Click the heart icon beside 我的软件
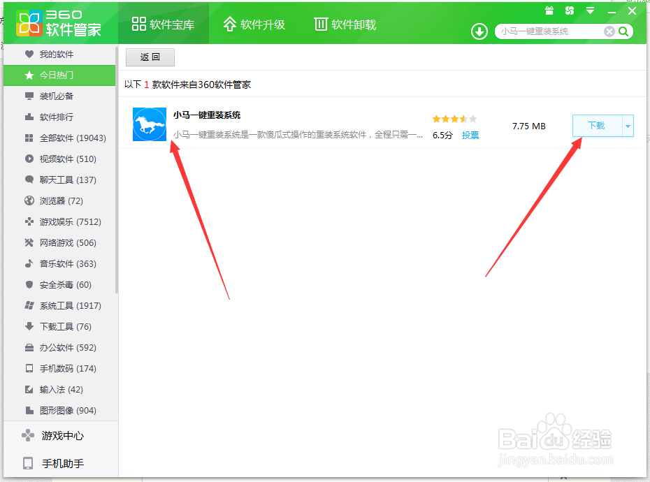This screenshot has height=482, width=650. click(x=29, y=54)
